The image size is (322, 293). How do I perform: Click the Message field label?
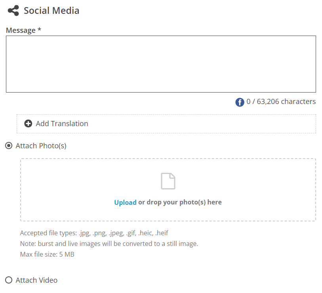24,30
